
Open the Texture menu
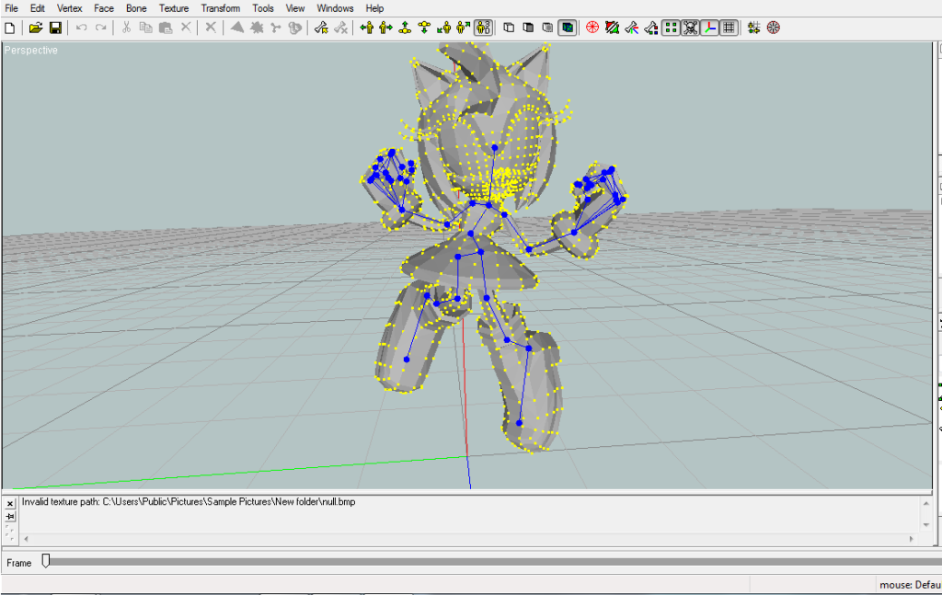[x=174, y=8]
